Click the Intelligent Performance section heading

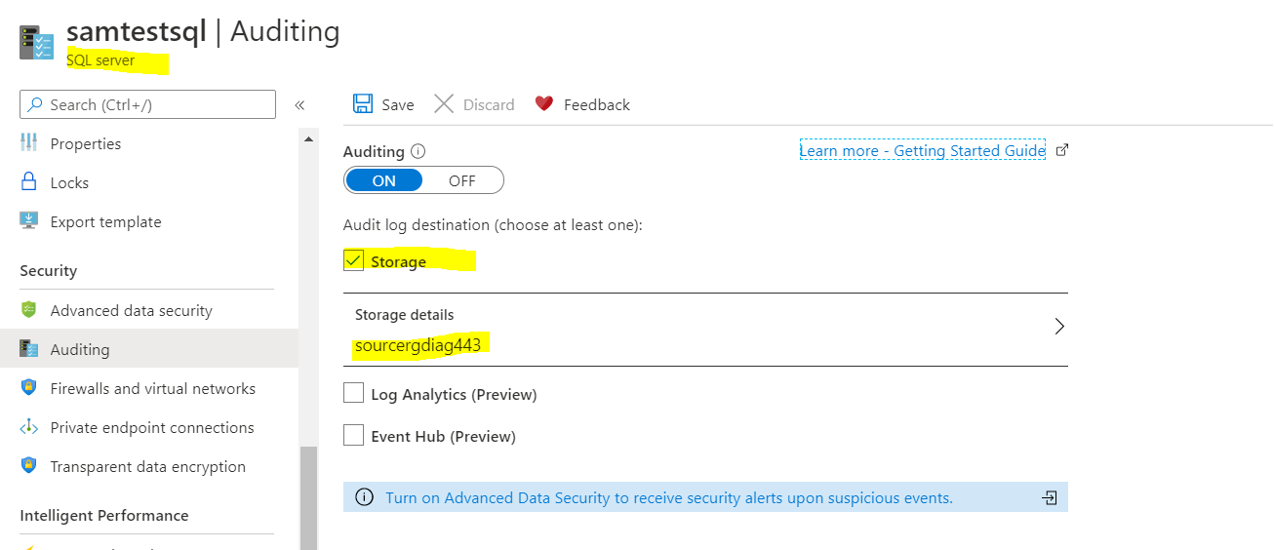(104, 515)
